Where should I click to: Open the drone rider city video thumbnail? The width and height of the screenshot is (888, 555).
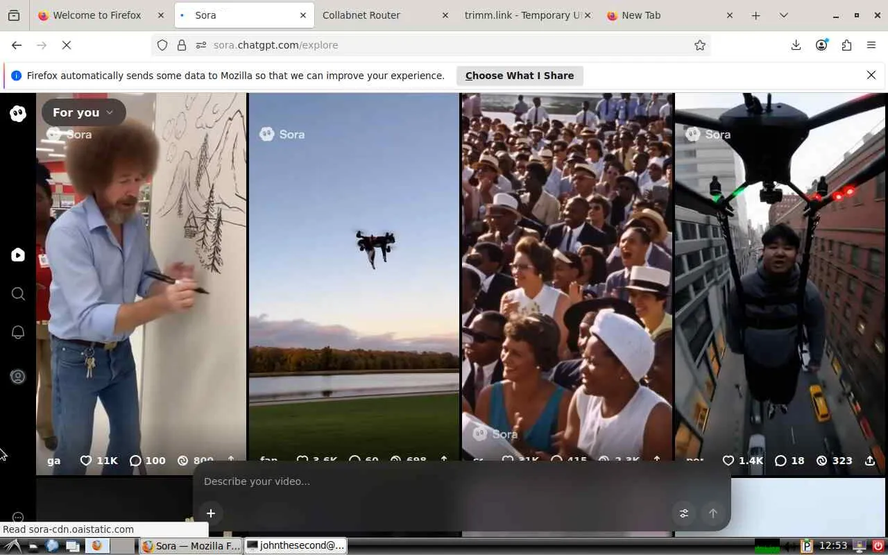pos(780,284)
